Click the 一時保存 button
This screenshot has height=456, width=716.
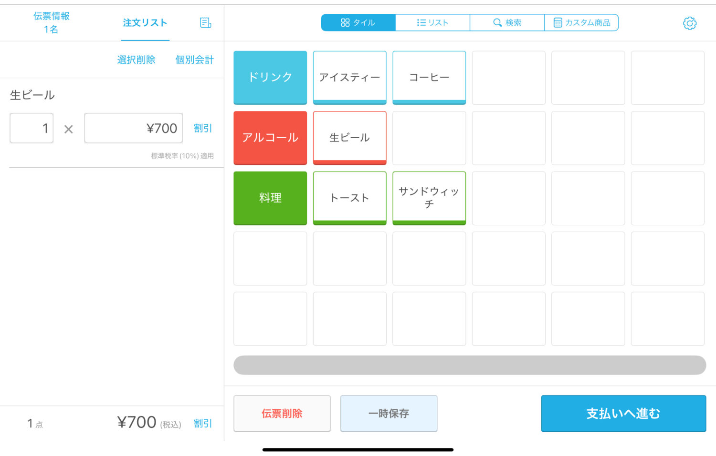[389, 414]
